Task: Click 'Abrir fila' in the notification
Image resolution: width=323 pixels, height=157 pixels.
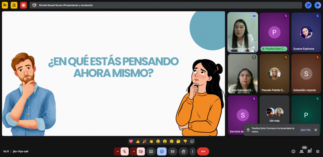Action: tap(305, 130)
